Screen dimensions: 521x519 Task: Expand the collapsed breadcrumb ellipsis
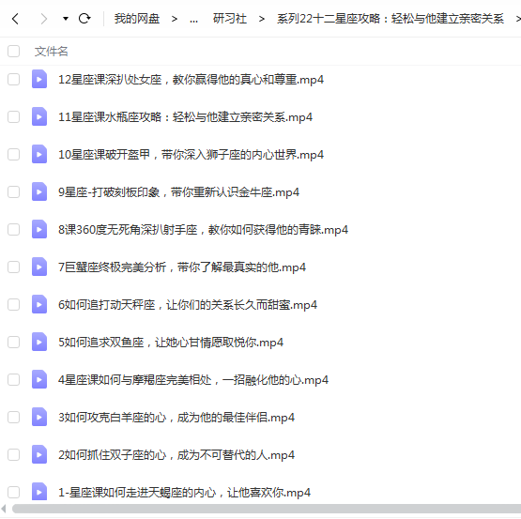pyautogui.click(x=194, y=20)
